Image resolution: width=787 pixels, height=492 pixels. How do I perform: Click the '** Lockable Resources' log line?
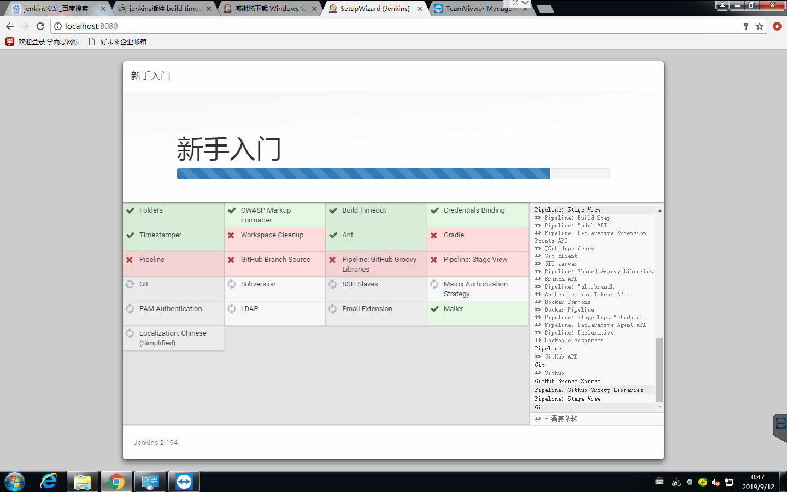click(569, 341)
